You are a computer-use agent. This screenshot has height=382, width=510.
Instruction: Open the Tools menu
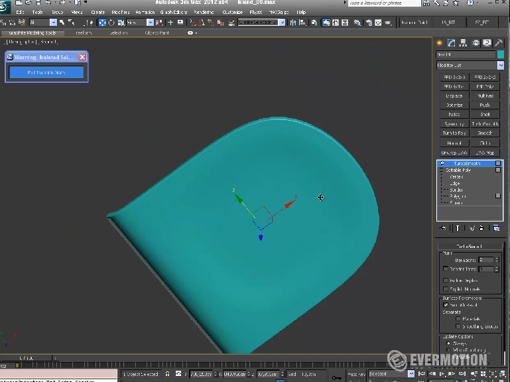click(x=37, y=12)
